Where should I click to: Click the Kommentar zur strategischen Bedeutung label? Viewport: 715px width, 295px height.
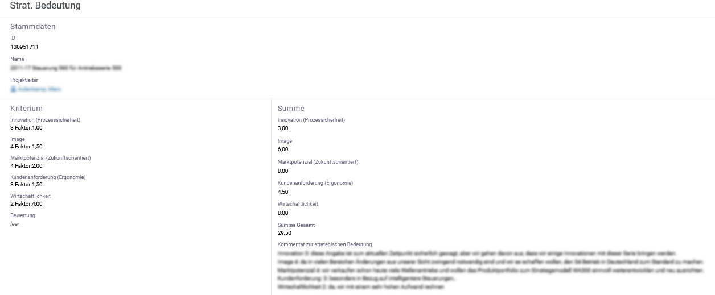click(x=324, y=244)
